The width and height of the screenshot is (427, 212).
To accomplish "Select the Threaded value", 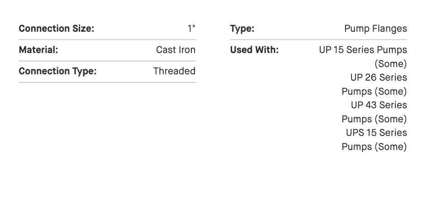I will [174, 71].
